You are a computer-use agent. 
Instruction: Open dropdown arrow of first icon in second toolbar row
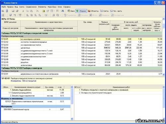(6, 15)
